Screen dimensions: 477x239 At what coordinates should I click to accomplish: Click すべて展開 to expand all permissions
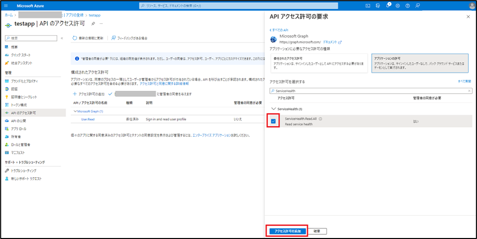tap(465, 81)
